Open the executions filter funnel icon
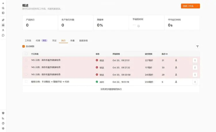Screen dimensions: 216x132 tap(197, 46)
